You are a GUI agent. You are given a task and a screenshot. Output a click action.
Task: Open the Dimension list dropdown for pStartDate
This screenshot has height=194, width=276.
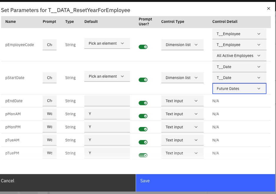pyautogui.click(x=182, y=78)
